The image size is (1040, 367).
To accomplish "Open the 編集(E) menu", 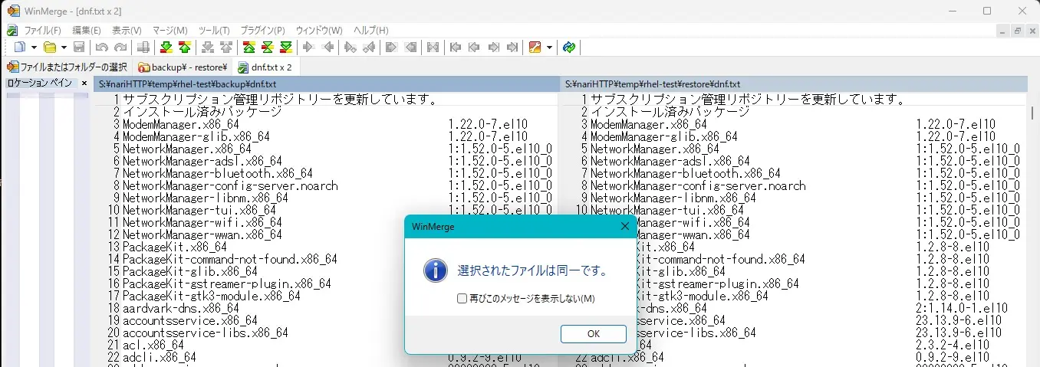I will point(87,30).
